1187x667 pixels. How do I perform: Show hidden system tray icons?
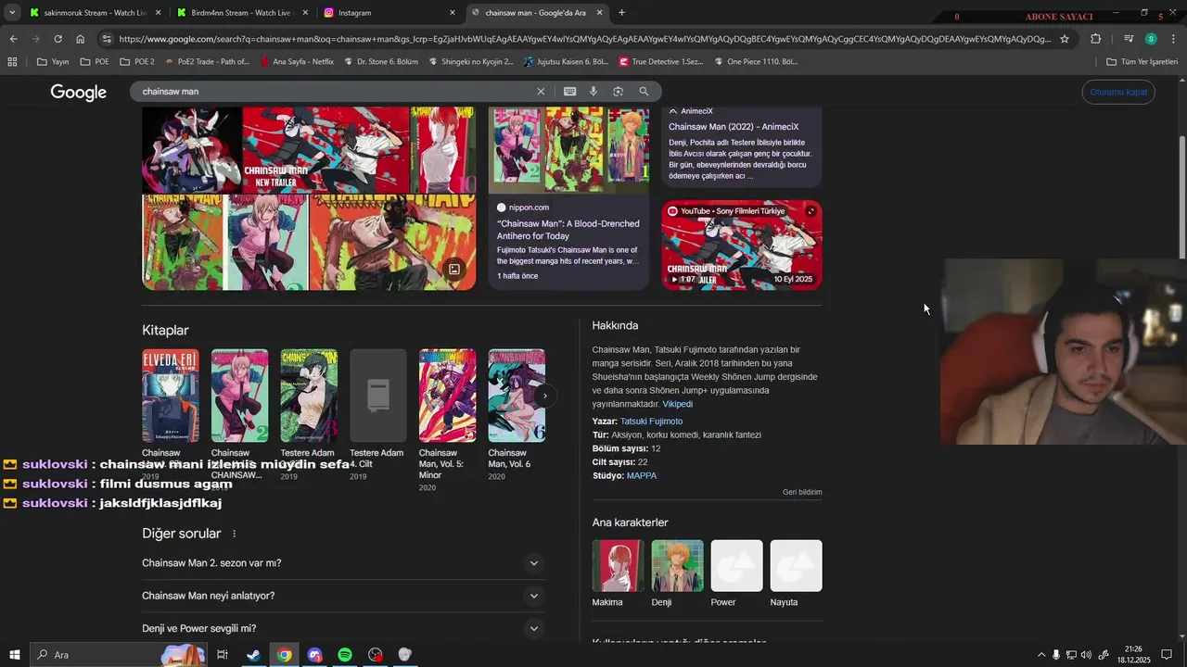tap(1040, 655)
